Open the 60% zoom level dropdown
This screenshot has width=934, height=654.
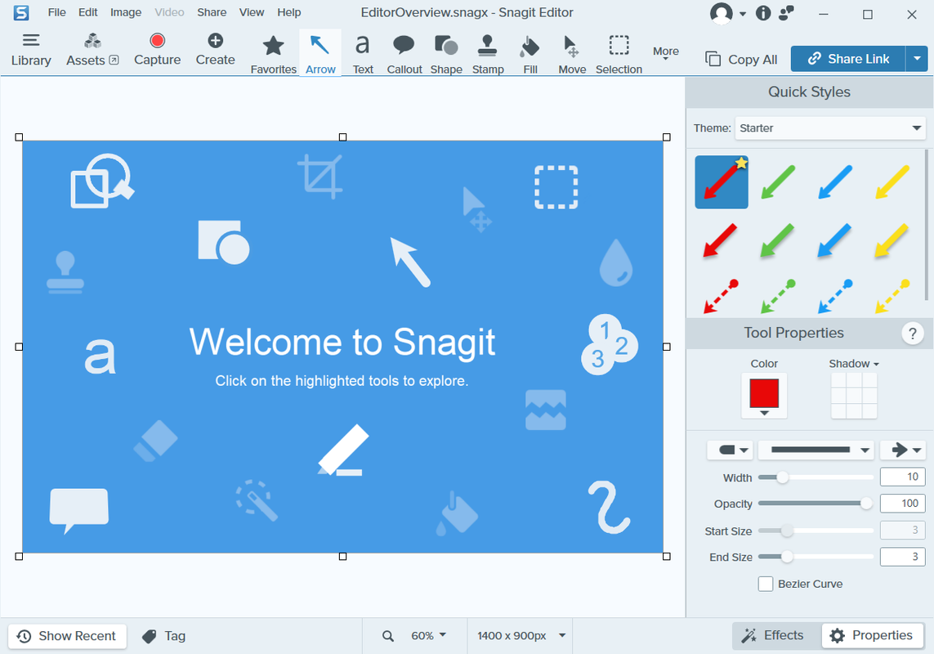tap(428, 636)
